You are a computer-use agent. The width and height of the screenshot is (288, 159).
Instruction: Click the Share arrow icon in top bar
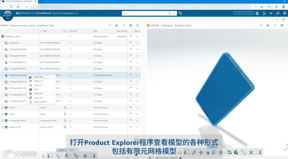coord(278,13)
